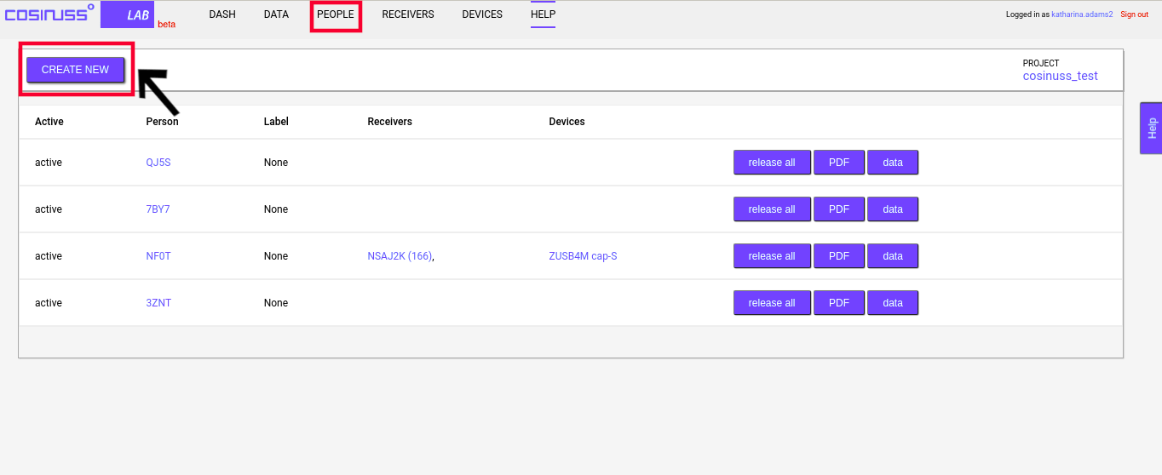This screenshot has width=1162, height=475.
Task: Go to the DASH menu
Action: pyautogui.click(x=222, y=14)
